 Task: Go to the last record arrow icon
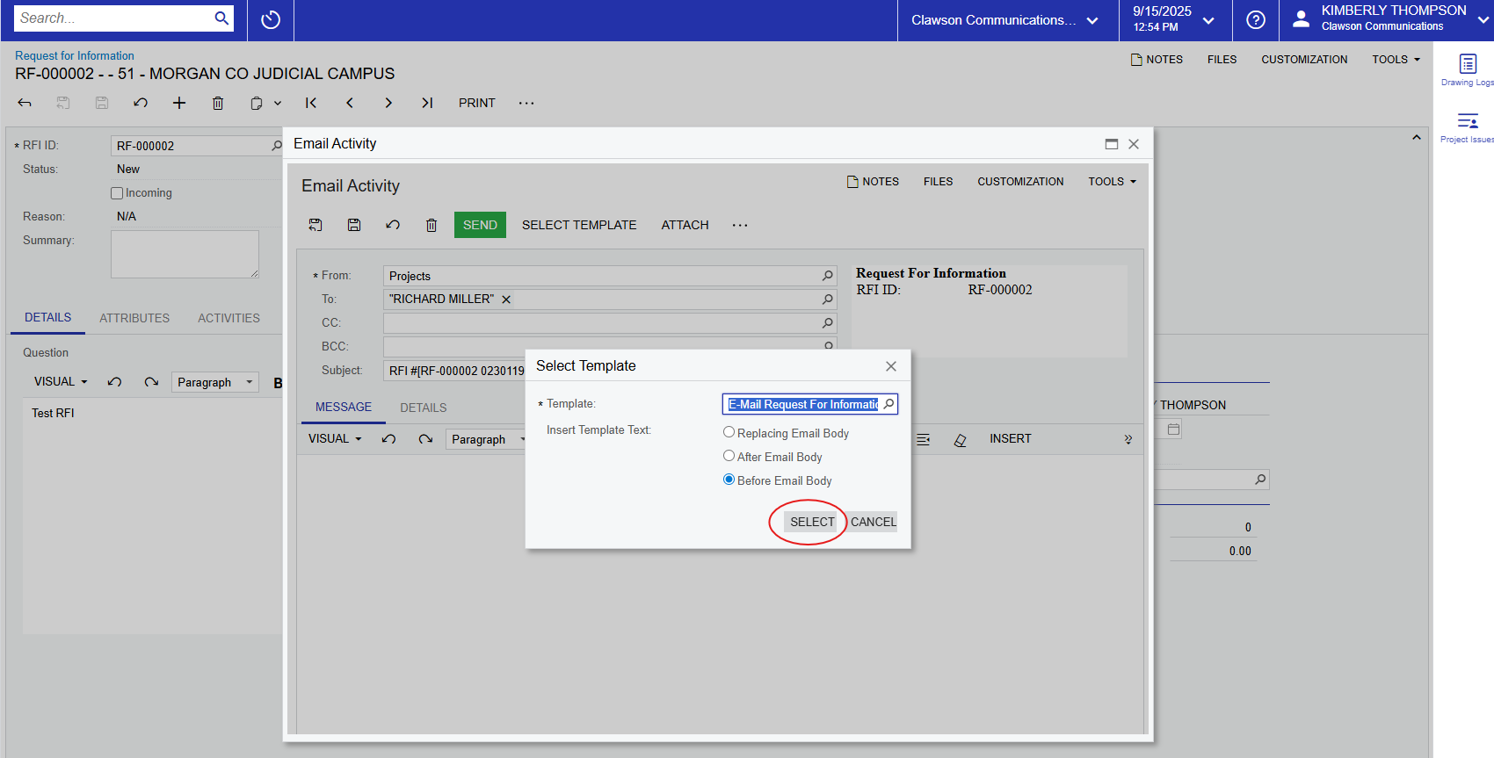pos(427,104)
